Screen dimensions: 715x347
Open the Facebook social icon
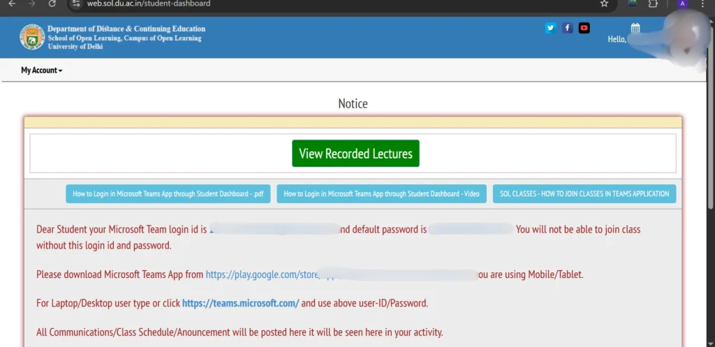pos(567,28)
